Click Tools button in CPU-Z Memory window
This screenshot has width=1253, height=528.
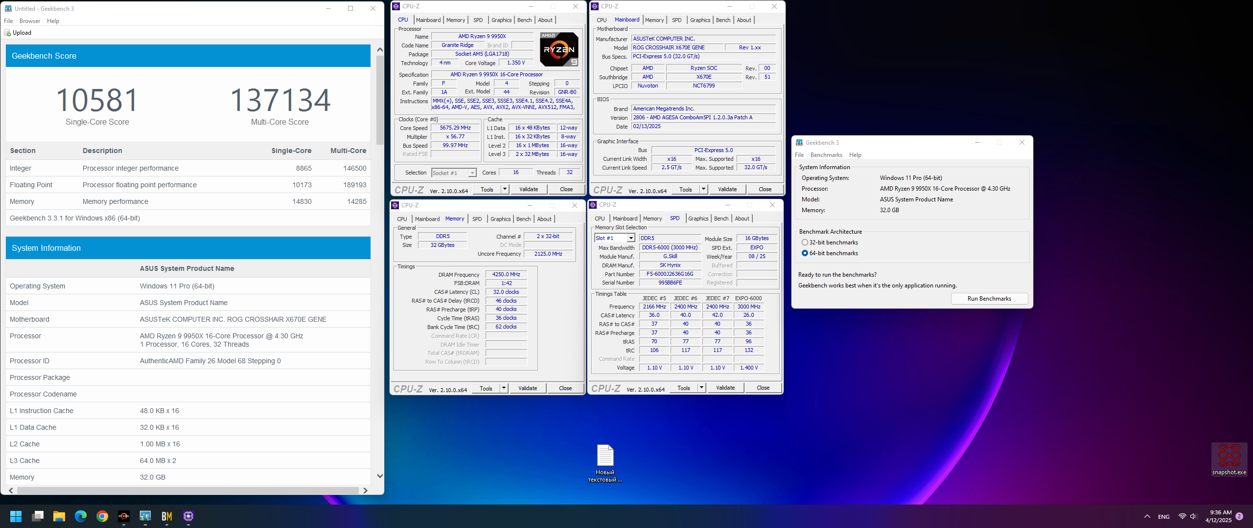pos(486,388)
